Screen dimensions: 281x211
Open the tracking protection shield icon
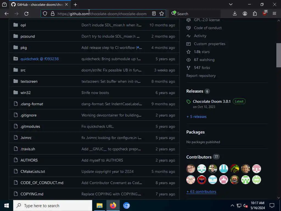click(x=45, y=14)
